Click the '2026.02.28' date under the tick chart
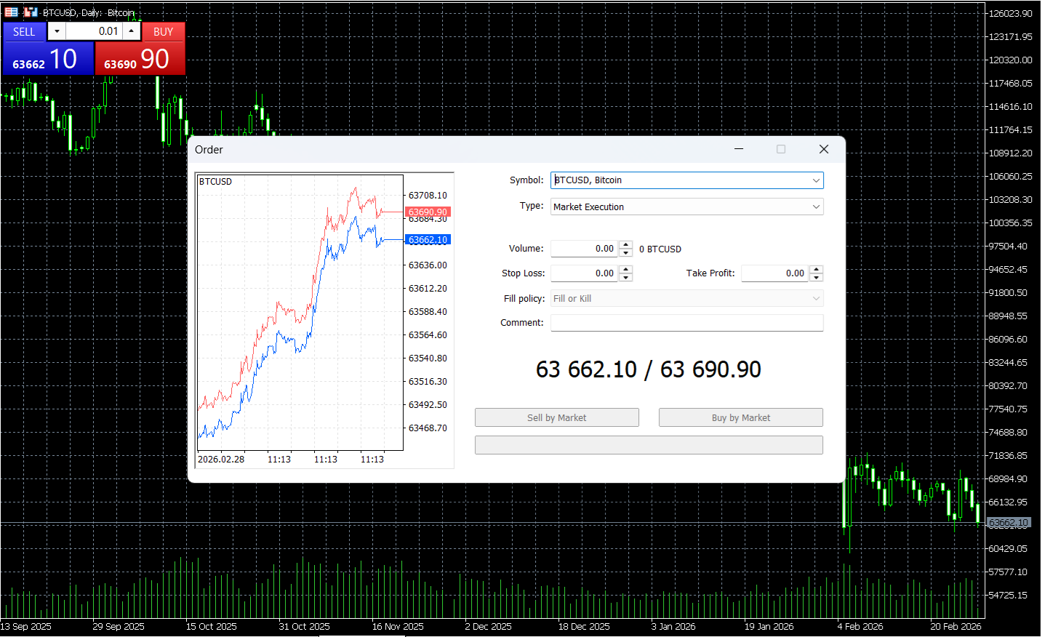This screenshot has width=1042, height=637. pyautogui.click(x=221, y=460)
